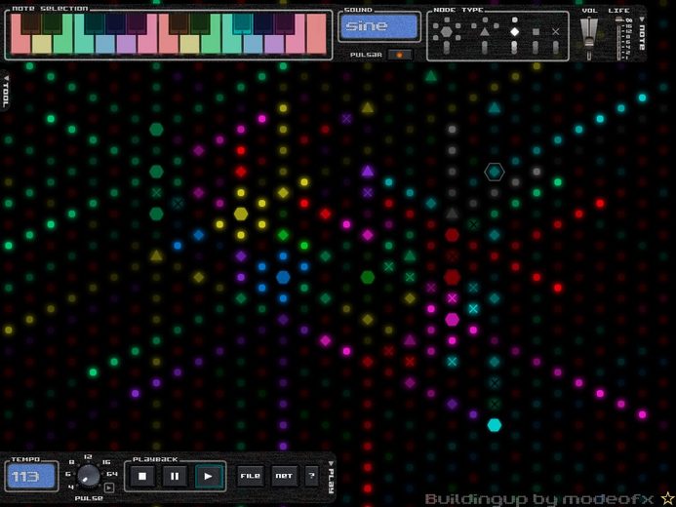Image resolution: width=676 pixels, height=507 pixels.
Task: Pause playback
Action: [x=175, y=476]
